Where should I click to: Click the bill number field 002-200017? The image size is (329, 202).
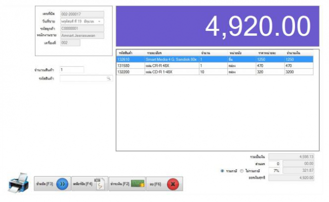point(82,14)
